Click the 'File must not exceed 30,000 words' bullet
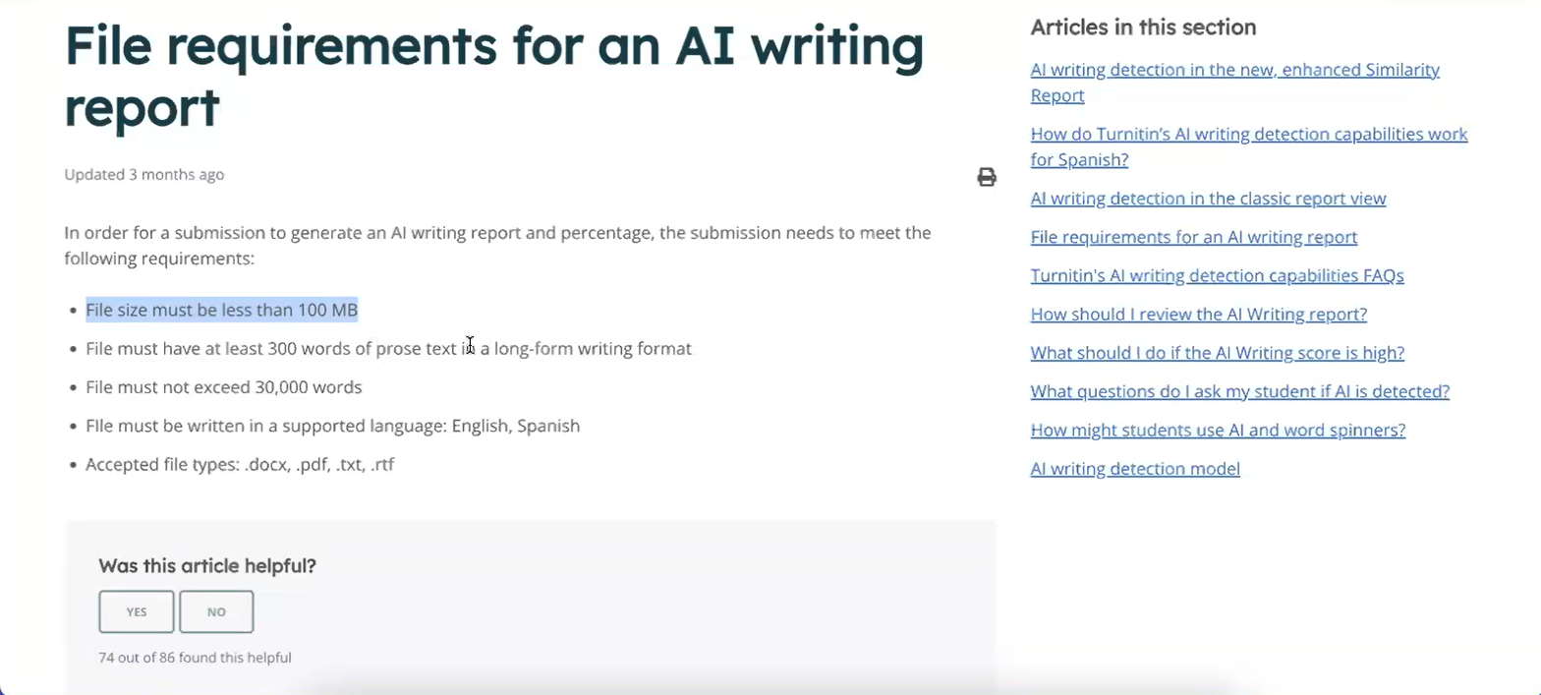 pyautogui.click(x=224, y=387)
